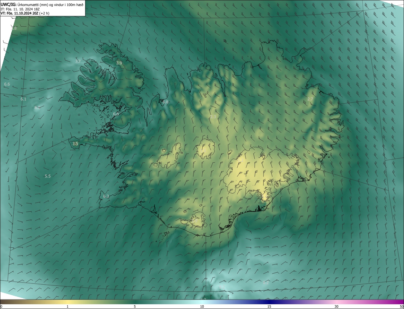404x309 pixels.
Task: Click the colorbar tick label 5
Action: point(135,306)
